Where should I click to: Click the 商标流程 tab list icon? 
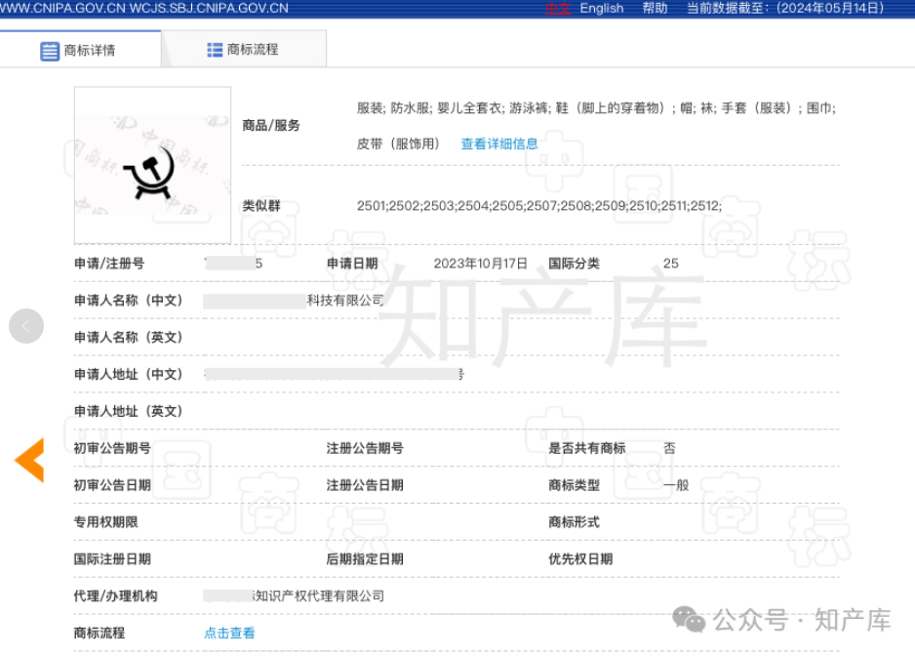coord(215,50)
